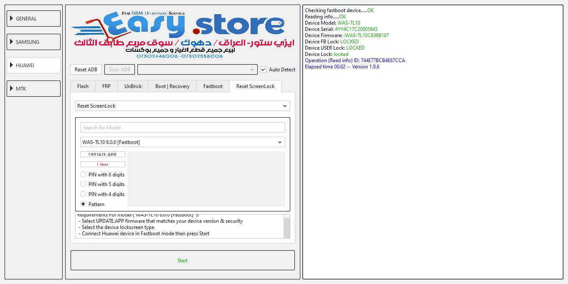568x284 pixels.
Task: Click the UPDATE.APP button
Action: pyautogui.click(x=103, y=154)
